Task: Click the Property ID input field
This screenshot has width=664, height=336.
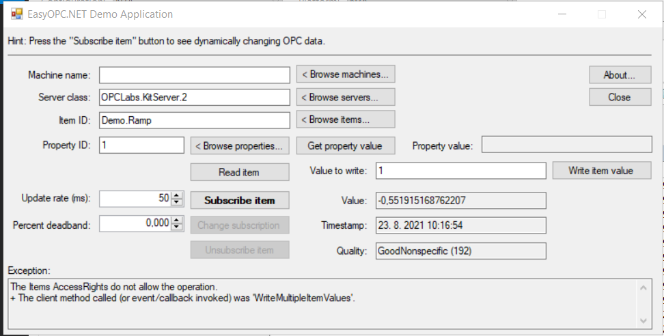Action: pyautogui.click(x=141, y=145)
